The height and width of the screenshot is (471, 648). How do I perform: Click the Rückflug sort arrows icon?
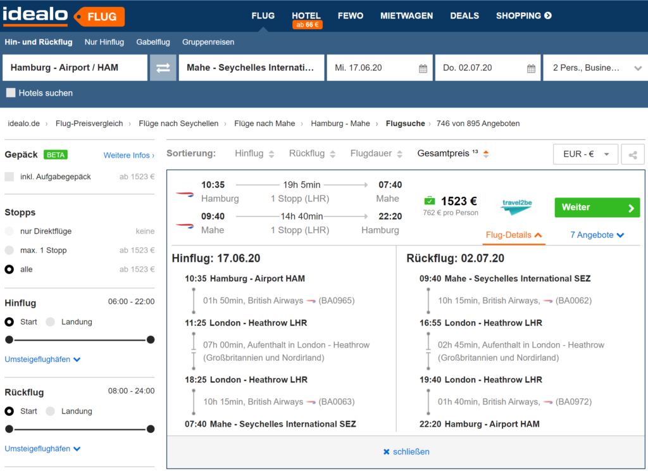333,154
